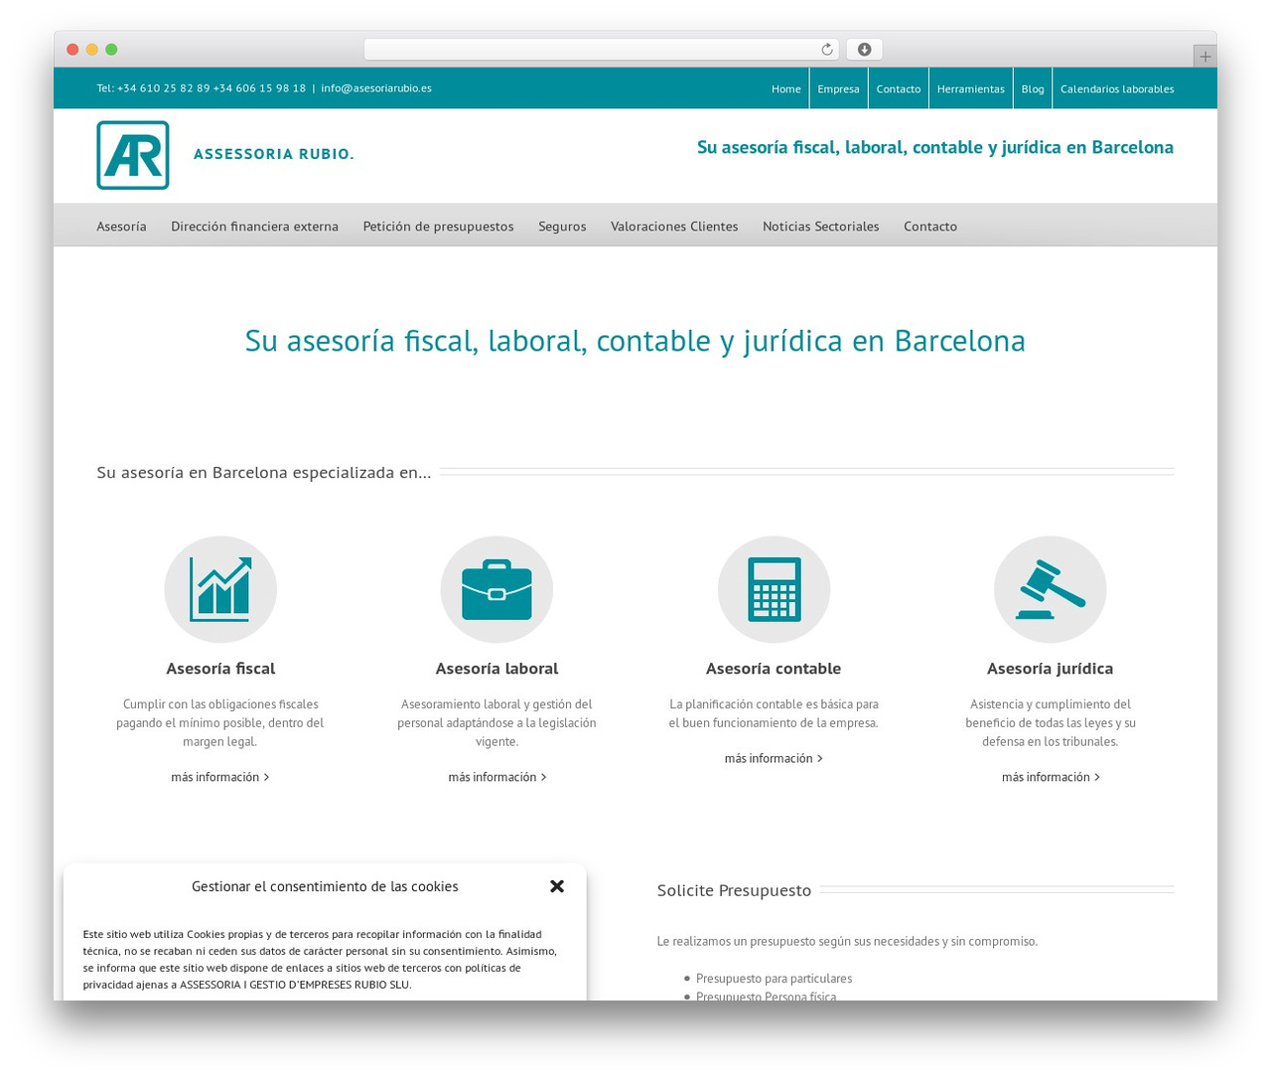Click the phone number text in top bar
Viewport: 1271px width, 1077px height.
[x=202, y=88]
